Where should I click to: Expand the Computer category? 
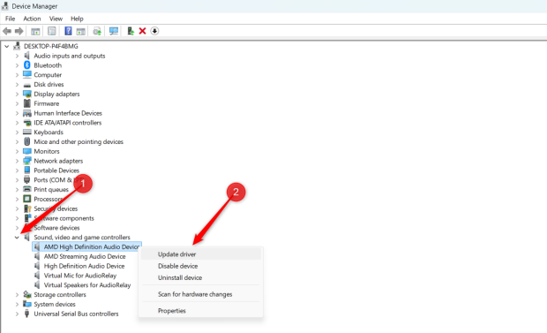(x=17, y=75)
